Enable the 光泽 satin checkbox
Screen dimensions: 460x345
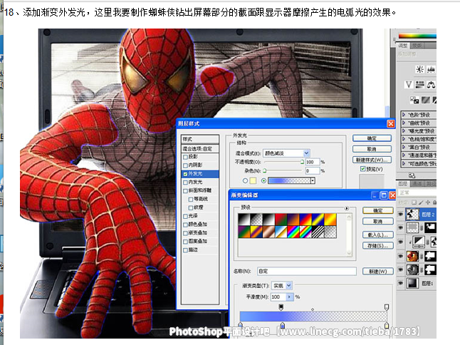click(x=185, y=217)
